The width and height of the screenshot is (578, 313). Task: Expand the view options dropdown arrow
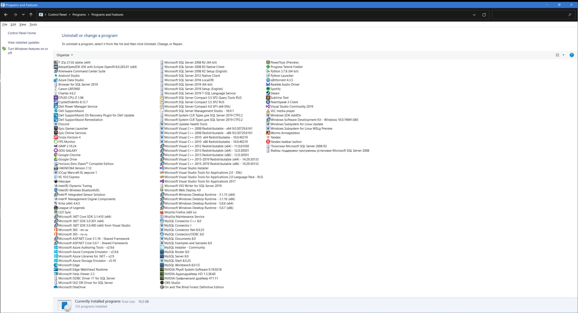click(564, 55)
